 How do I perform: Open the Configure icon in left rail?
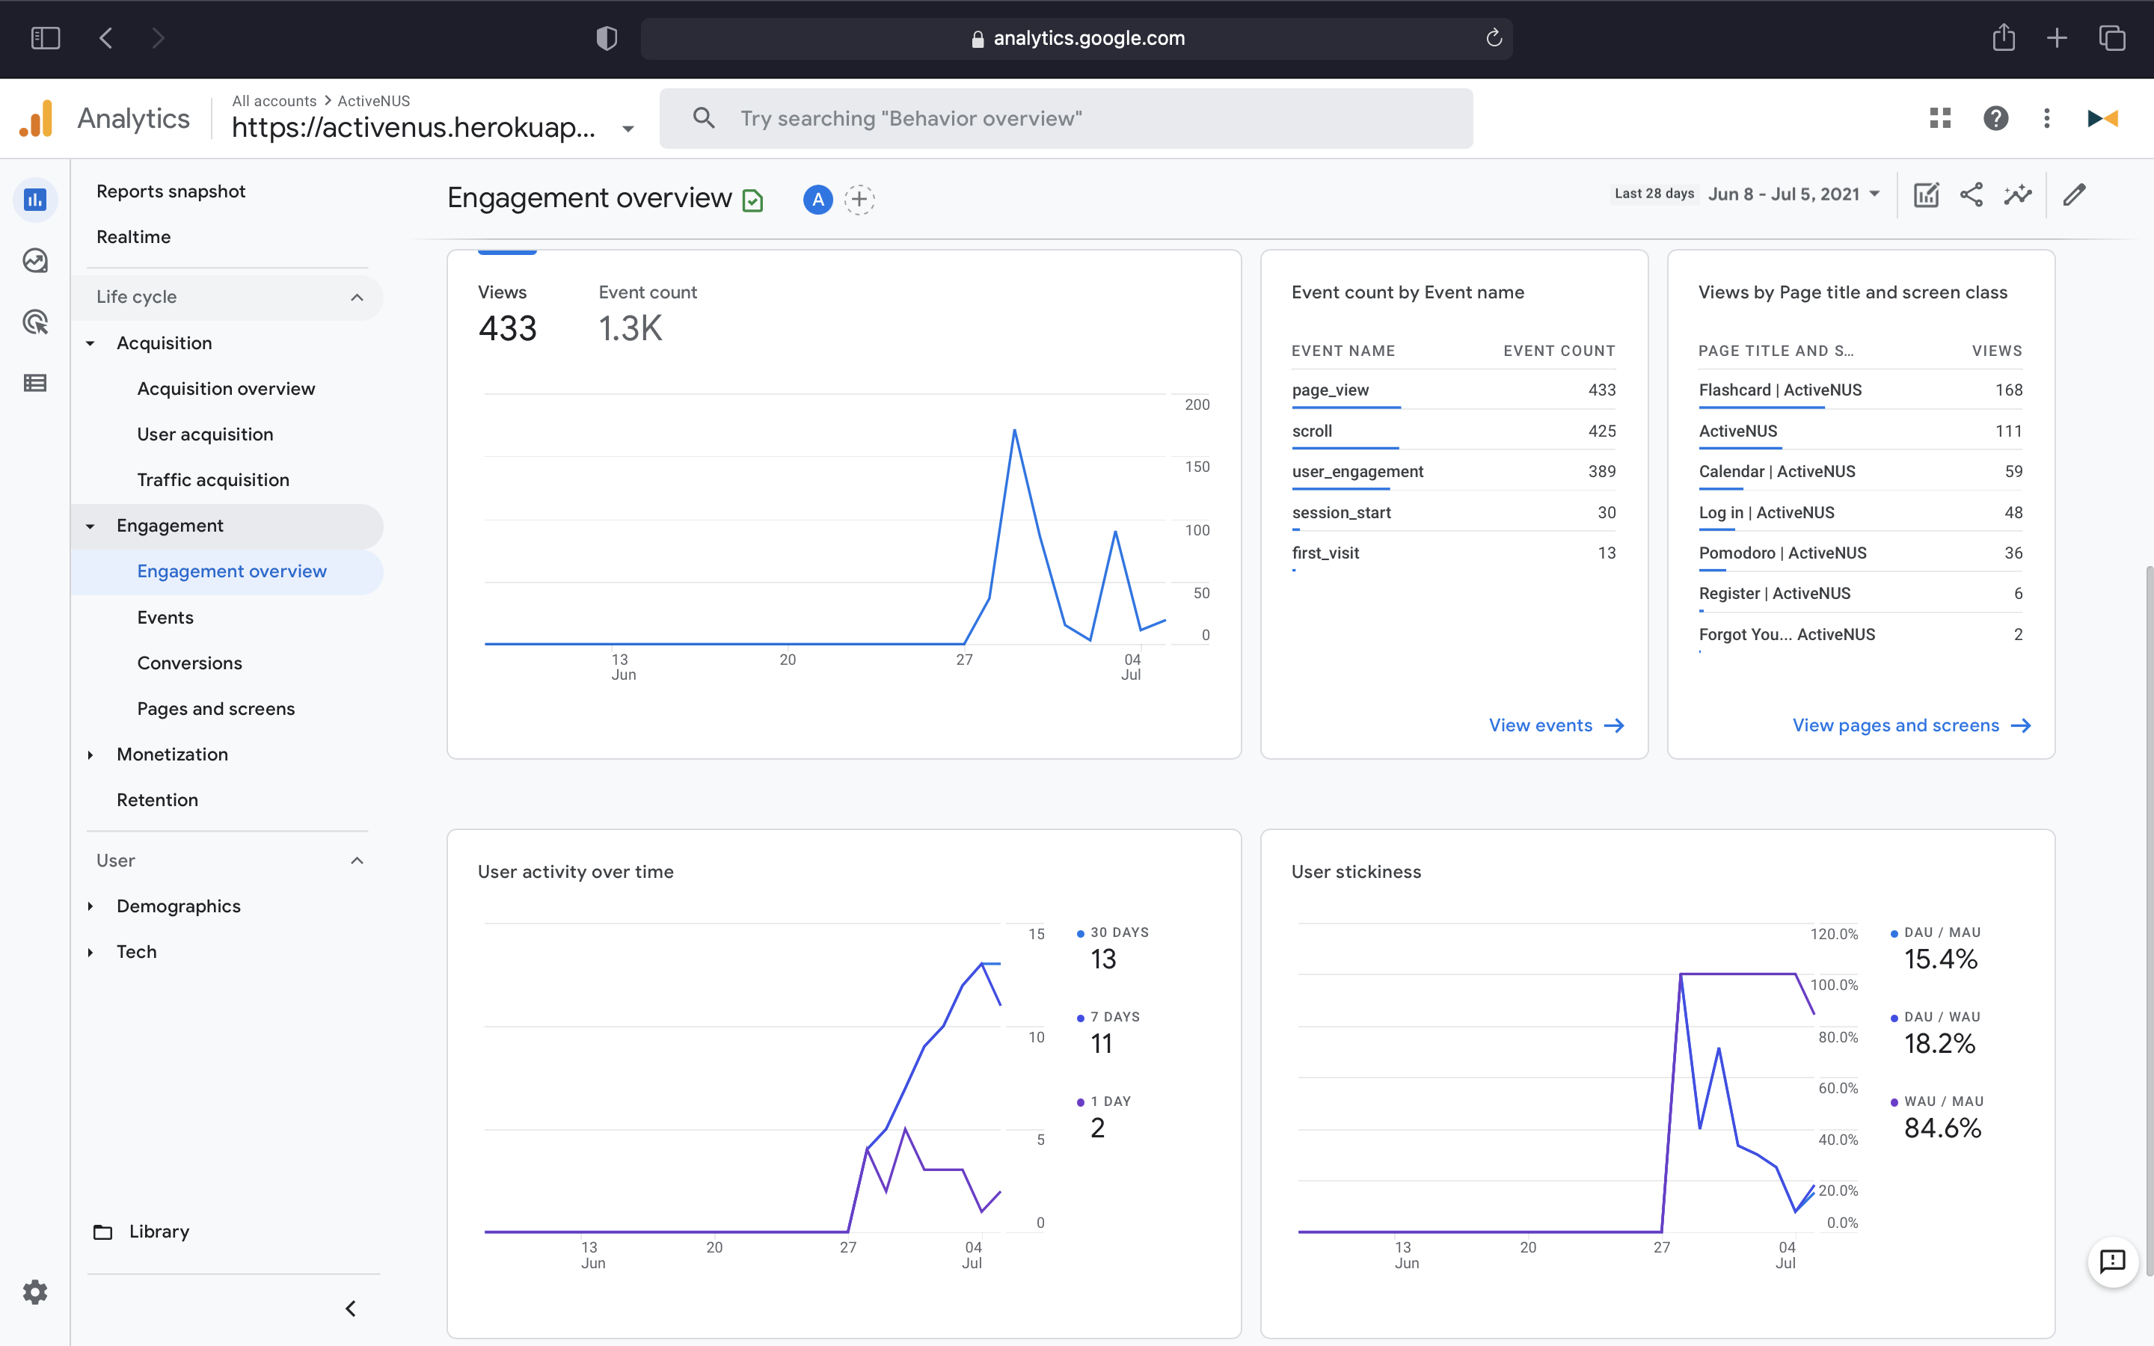coord(34,383)
